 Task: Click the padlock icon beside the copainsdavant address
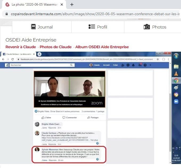coord(7,14)
